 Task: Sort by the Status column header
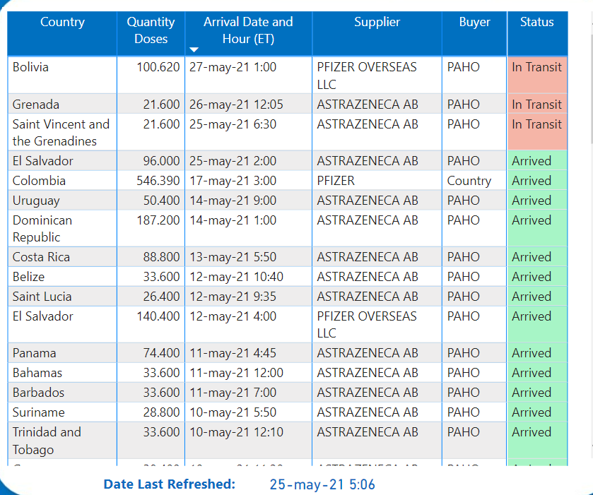coord(536,23)
